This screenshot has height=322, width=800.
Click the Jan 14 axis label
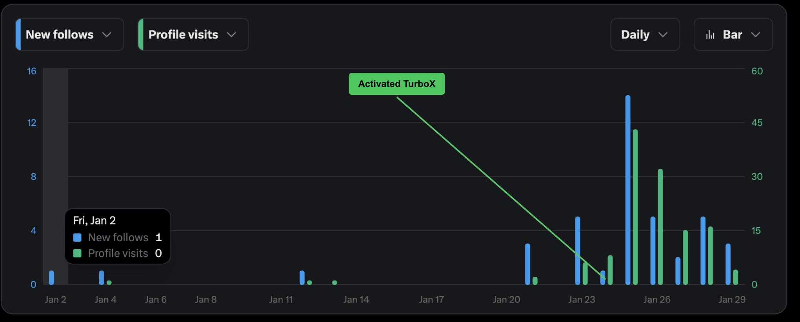tap(356, 300)
